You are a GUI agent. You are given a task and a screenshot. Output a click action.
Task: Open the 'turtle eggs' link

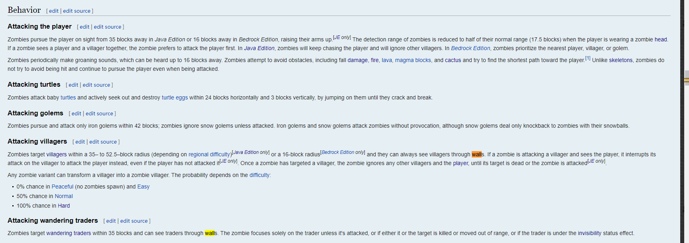[x=175, y=98]
